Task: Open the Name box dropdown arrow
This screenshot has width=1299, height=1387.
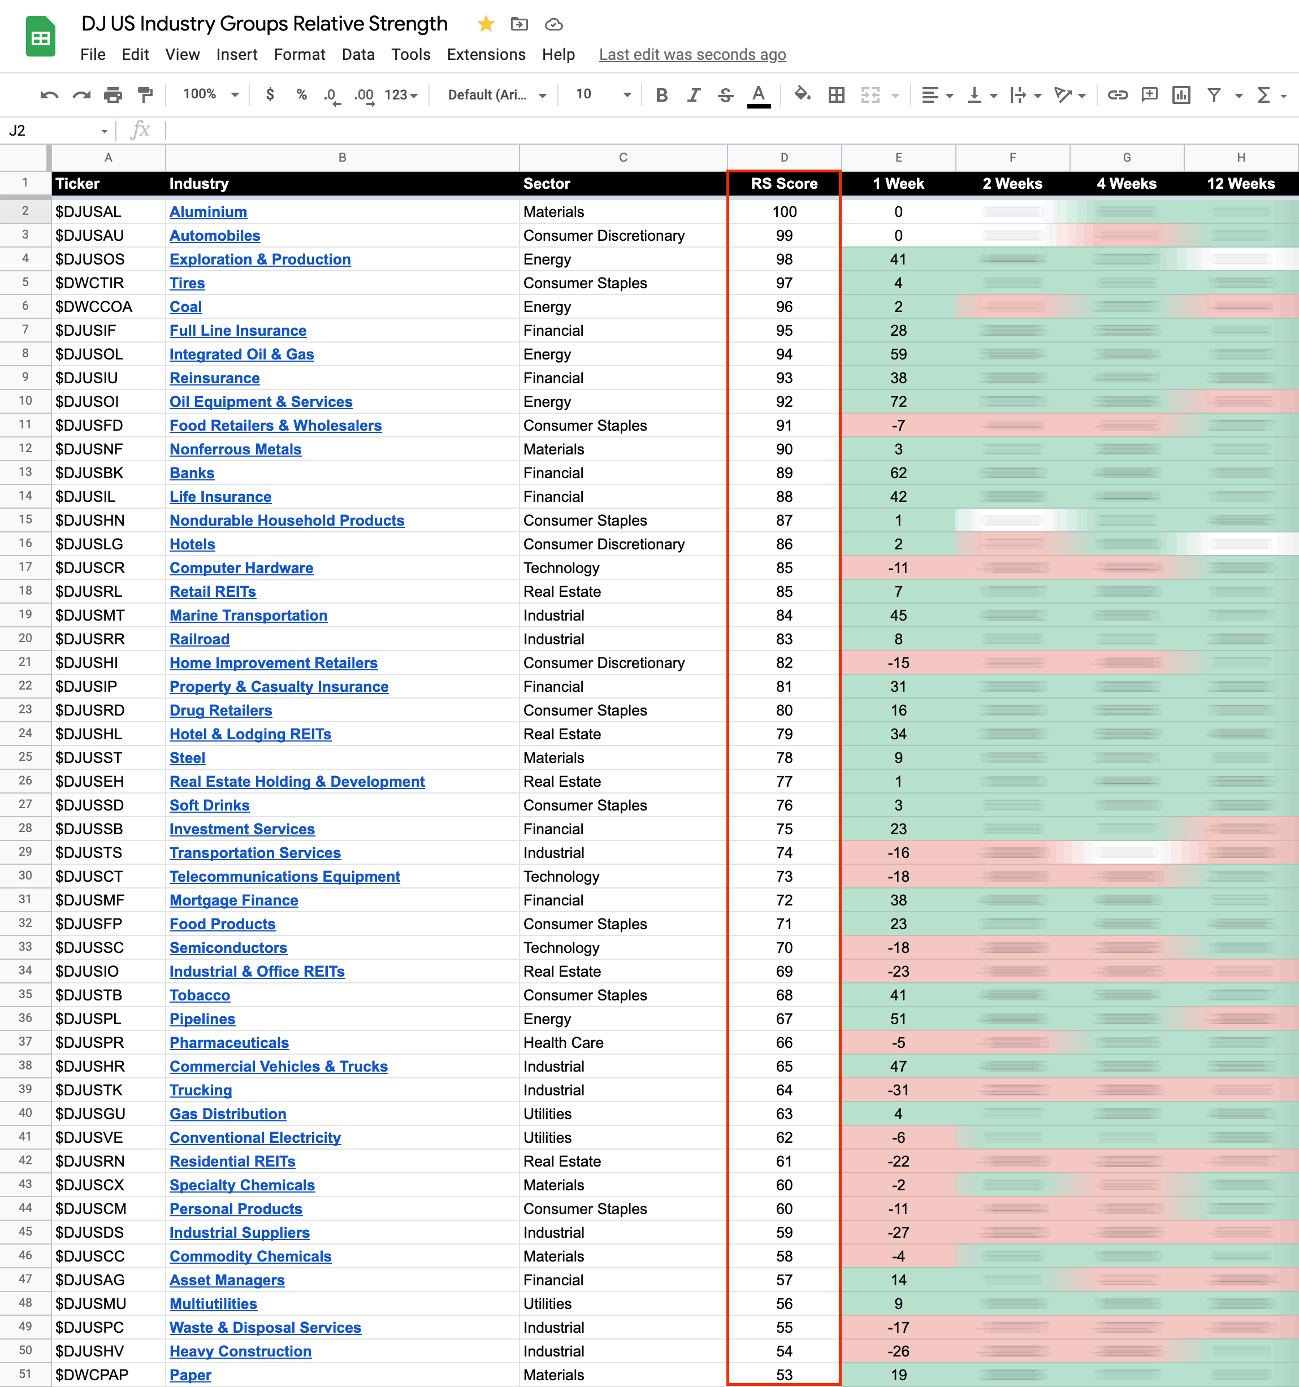Action: tap(104, 131)
